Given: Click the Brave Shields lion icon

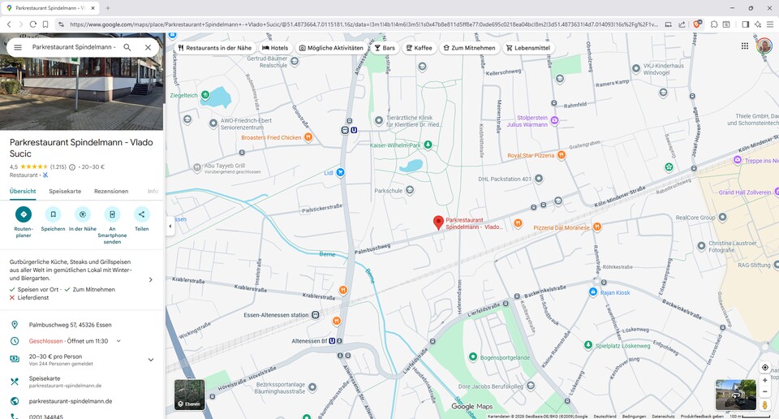Looking at the screenshot, I should click(x=697, y=24).
